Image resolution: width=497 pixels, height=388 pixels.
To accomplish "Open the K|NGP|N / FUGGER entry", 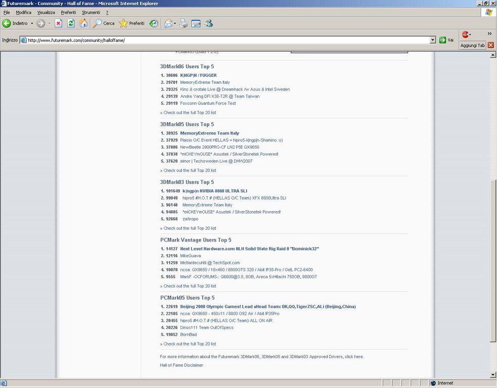I will coord(198,75).
